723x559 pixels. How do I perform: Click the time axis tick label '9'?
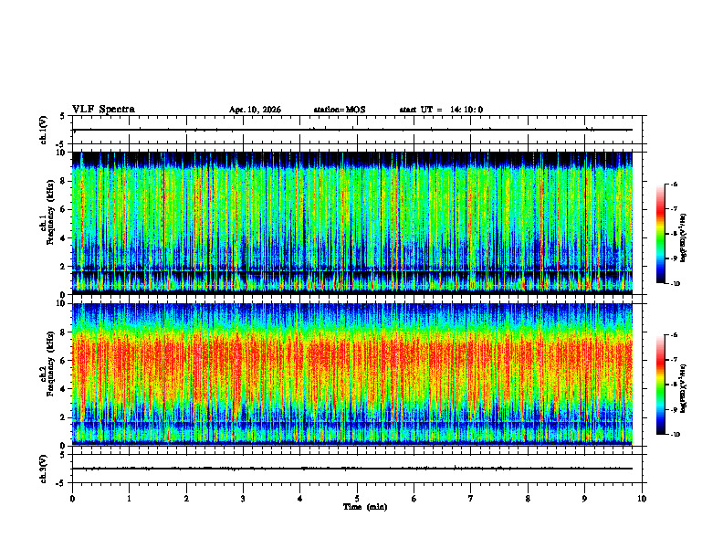584,499
